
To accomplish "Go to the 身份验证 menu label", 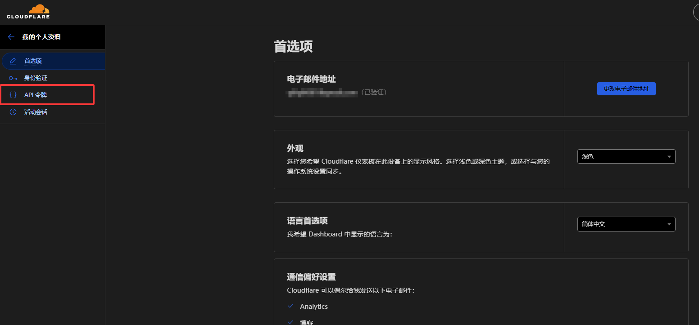I will click(x=36, y=78).
